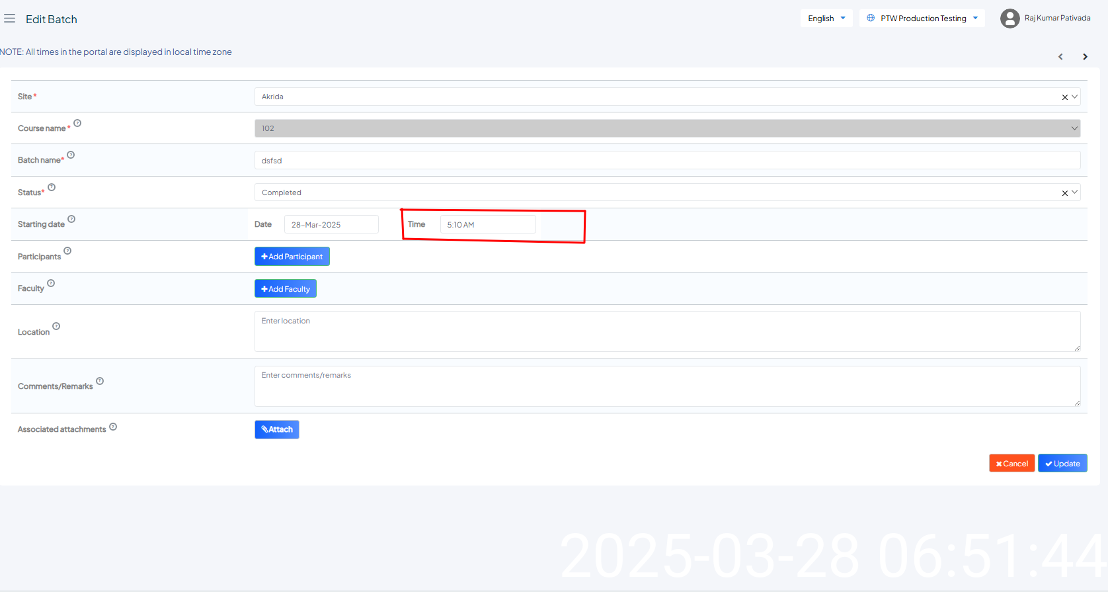The height and width of the screenshot is (592, 1108).
Task: Click the Cancel button
Action: (x=1011, y=464)
